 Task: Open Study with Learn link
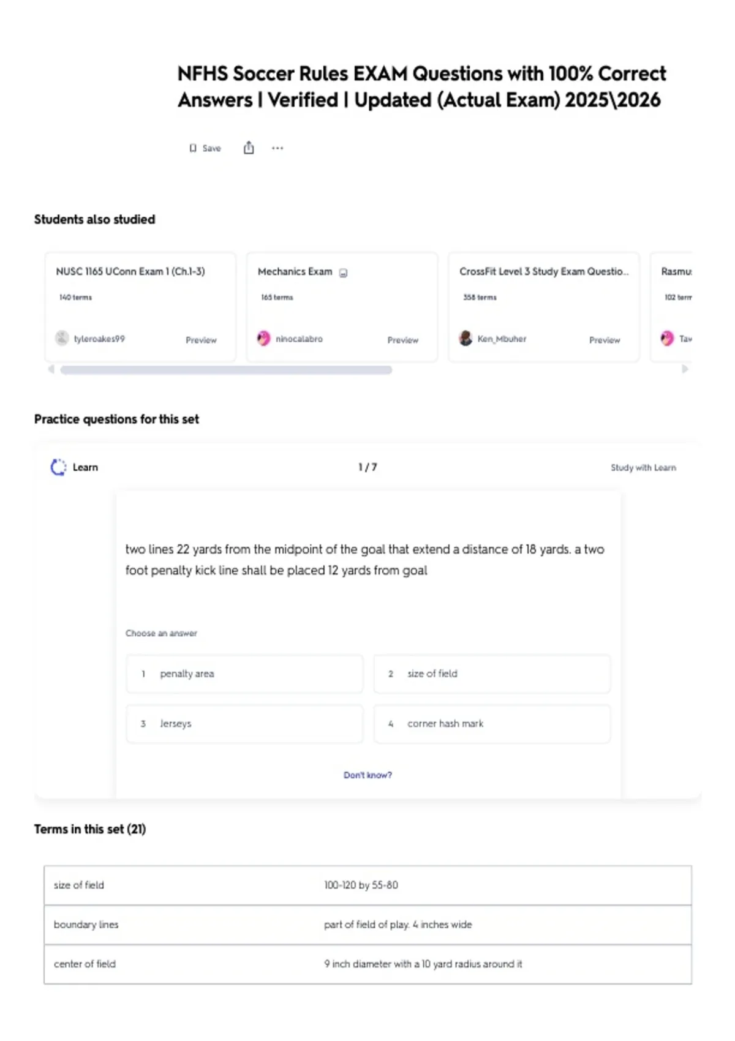coord(643,468)
